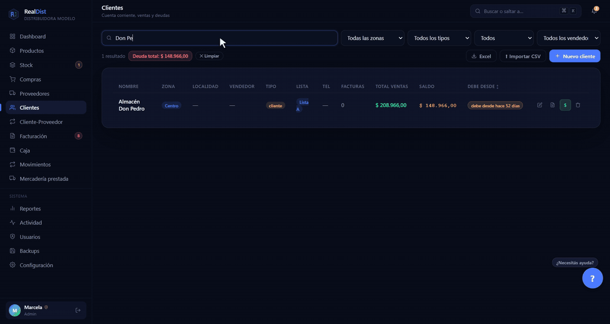This screenshot has height=324, width=610.
Task: Delete Almacén Don Pedro using the trash icon
Action: pos(578,105)
